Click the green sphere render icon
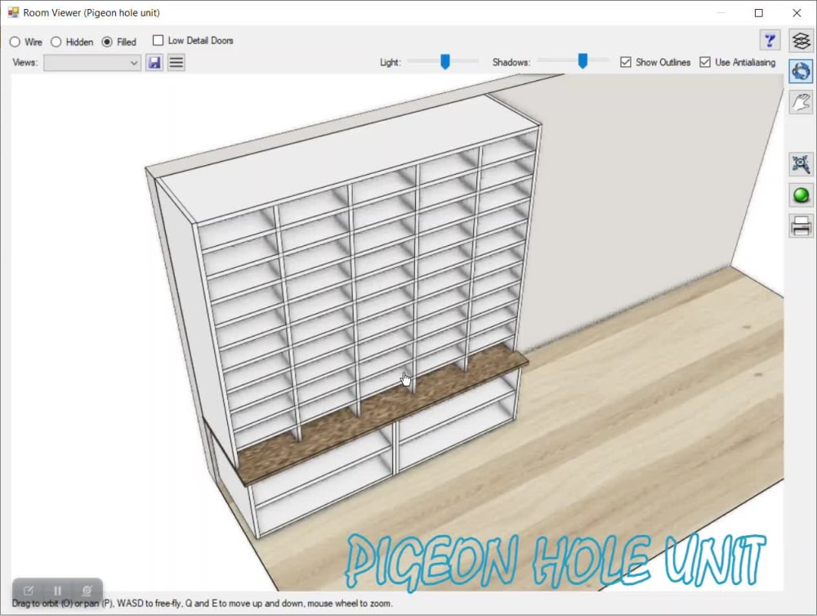This screenshot has height=616, width=817. click(801, 195)
